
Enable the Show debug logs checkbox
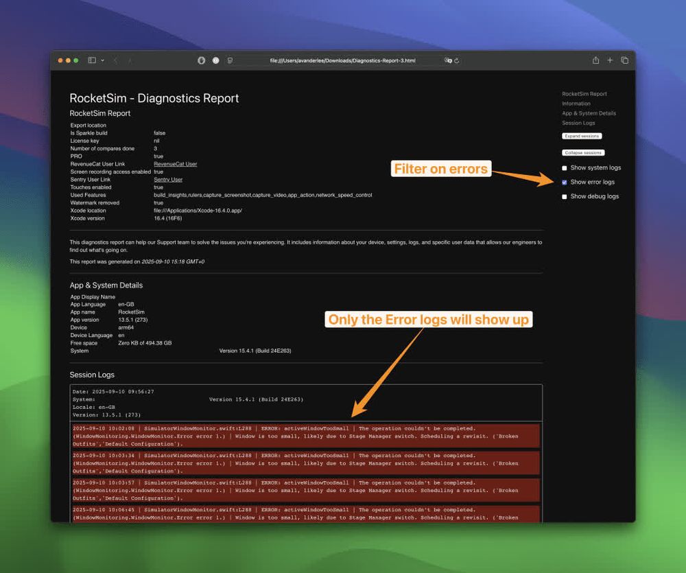pos(565,196)
